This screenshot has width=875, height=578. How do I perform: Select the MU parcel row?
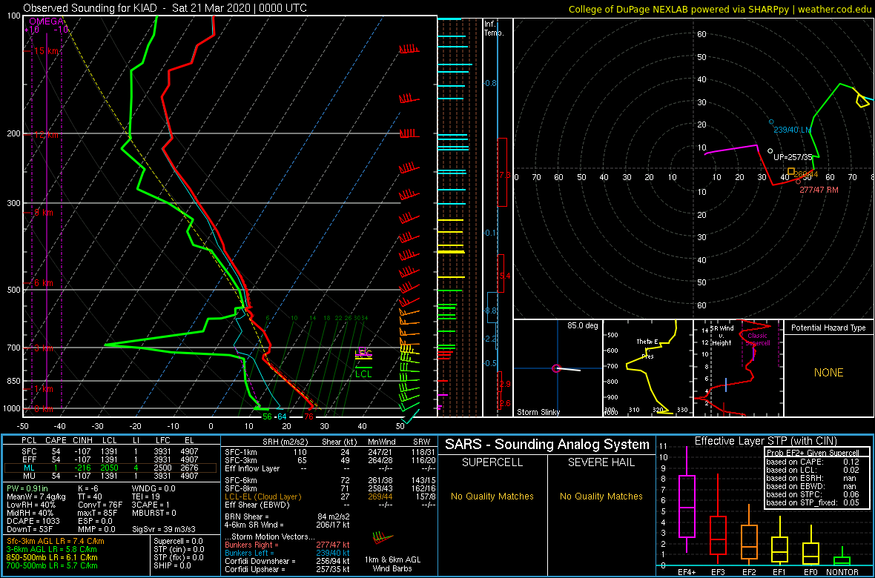tap(110, 476)
